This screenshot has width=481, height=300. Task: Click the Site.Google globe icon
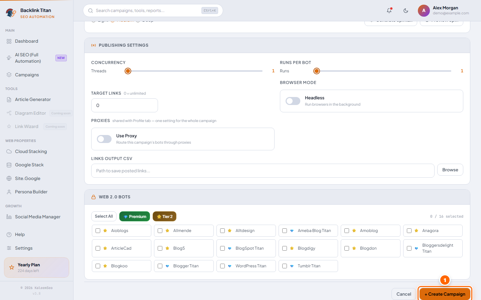[x=9, y=178]
